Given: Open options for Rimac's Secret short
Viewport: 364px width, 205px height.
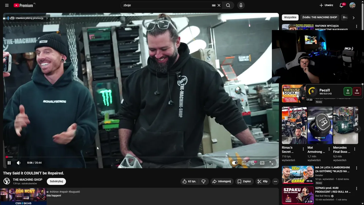Looking at the screenshot, I should [x=303, y=149].
